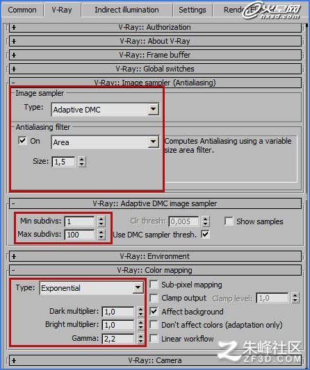Image resolution: width=310 pixels, height=370 pixels.
Task: Enable the Linear workflow checkbox
Action: [154, 339]
